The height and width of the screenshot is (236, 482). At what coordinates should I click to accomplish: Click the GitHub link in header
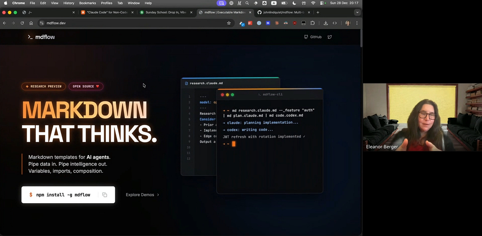(313, 37)
